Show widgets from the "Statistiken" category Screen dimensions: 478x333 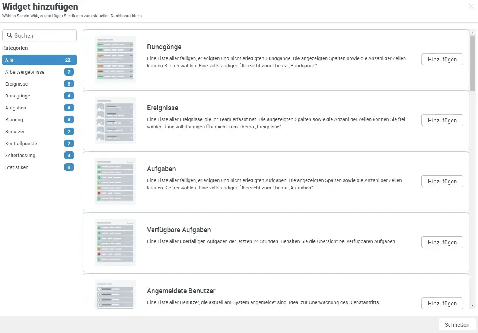[x=39, y=167]
